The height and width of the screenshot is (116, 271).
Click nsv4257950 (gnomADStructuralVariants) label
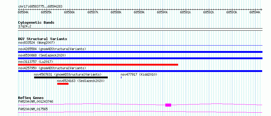click(52, 68)
